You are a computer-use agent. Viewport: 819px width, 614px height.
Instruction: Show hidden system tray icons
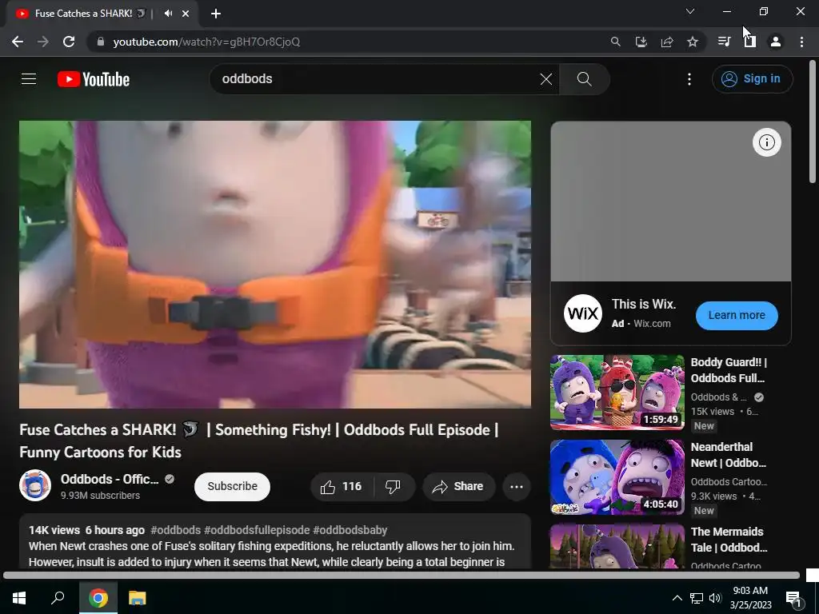(677, 598)
